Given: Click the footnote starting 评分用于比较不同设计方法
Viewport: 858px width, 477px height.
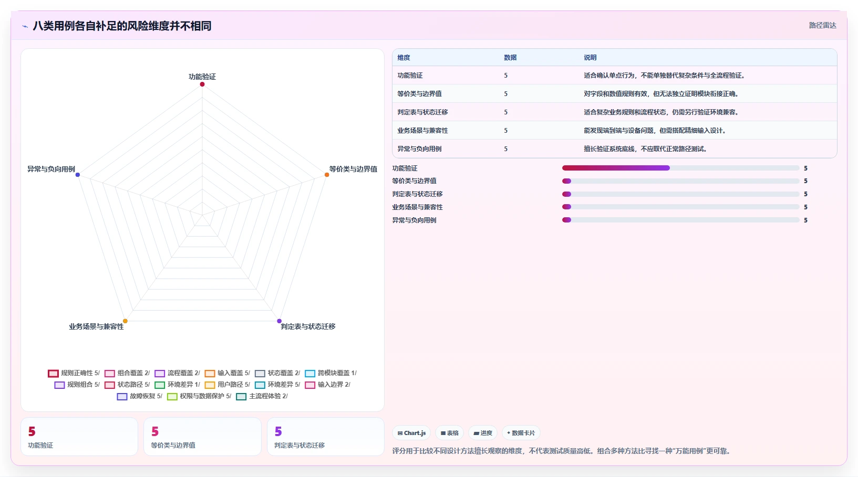Looking at the screenshot, I should (x=562, y=451).
